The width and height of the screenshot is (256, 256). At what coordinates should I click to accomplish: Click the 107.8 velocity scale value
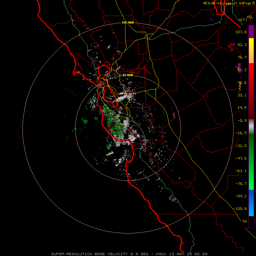pyautogui.click(x=241, y=32)
